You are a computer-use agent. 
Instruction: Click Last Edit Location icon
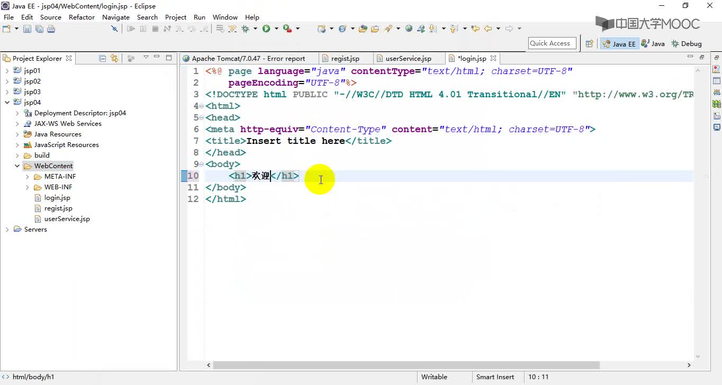(475, 29)
